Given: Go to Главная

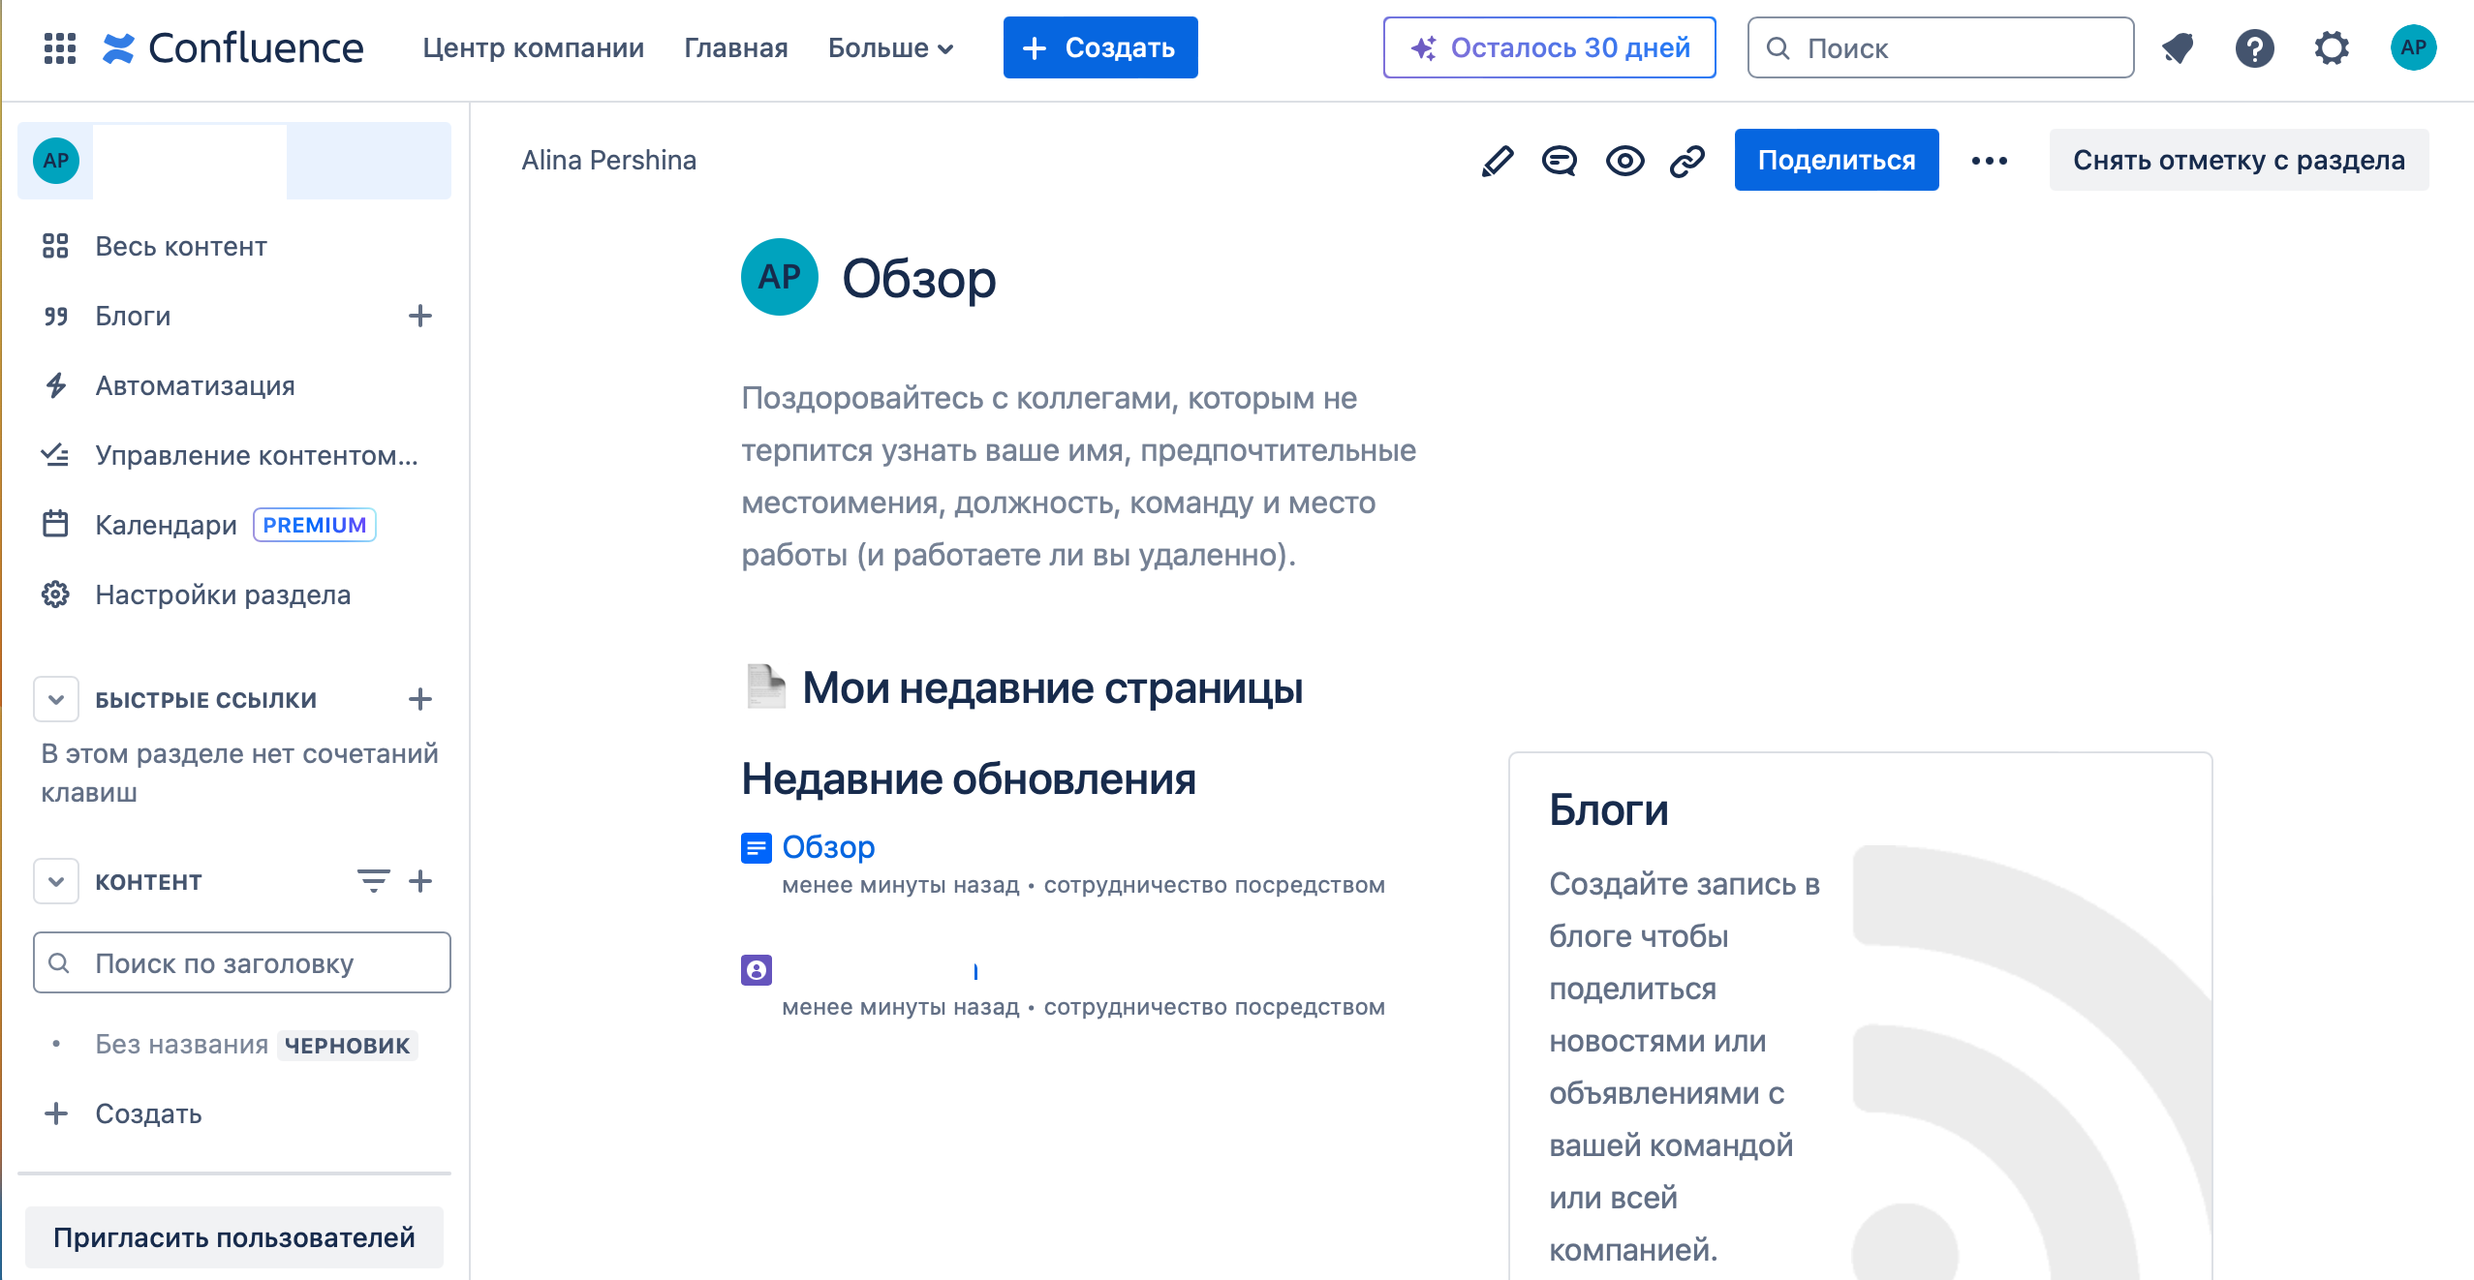Looking at the screenshot, I should click(736, 47).
